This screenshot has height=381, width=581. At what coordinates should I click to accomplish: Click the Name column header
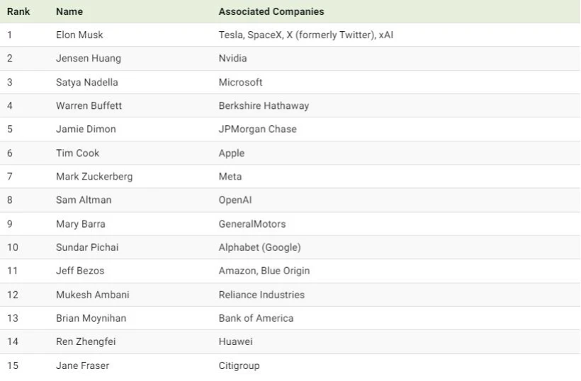[x=69, y=12]
